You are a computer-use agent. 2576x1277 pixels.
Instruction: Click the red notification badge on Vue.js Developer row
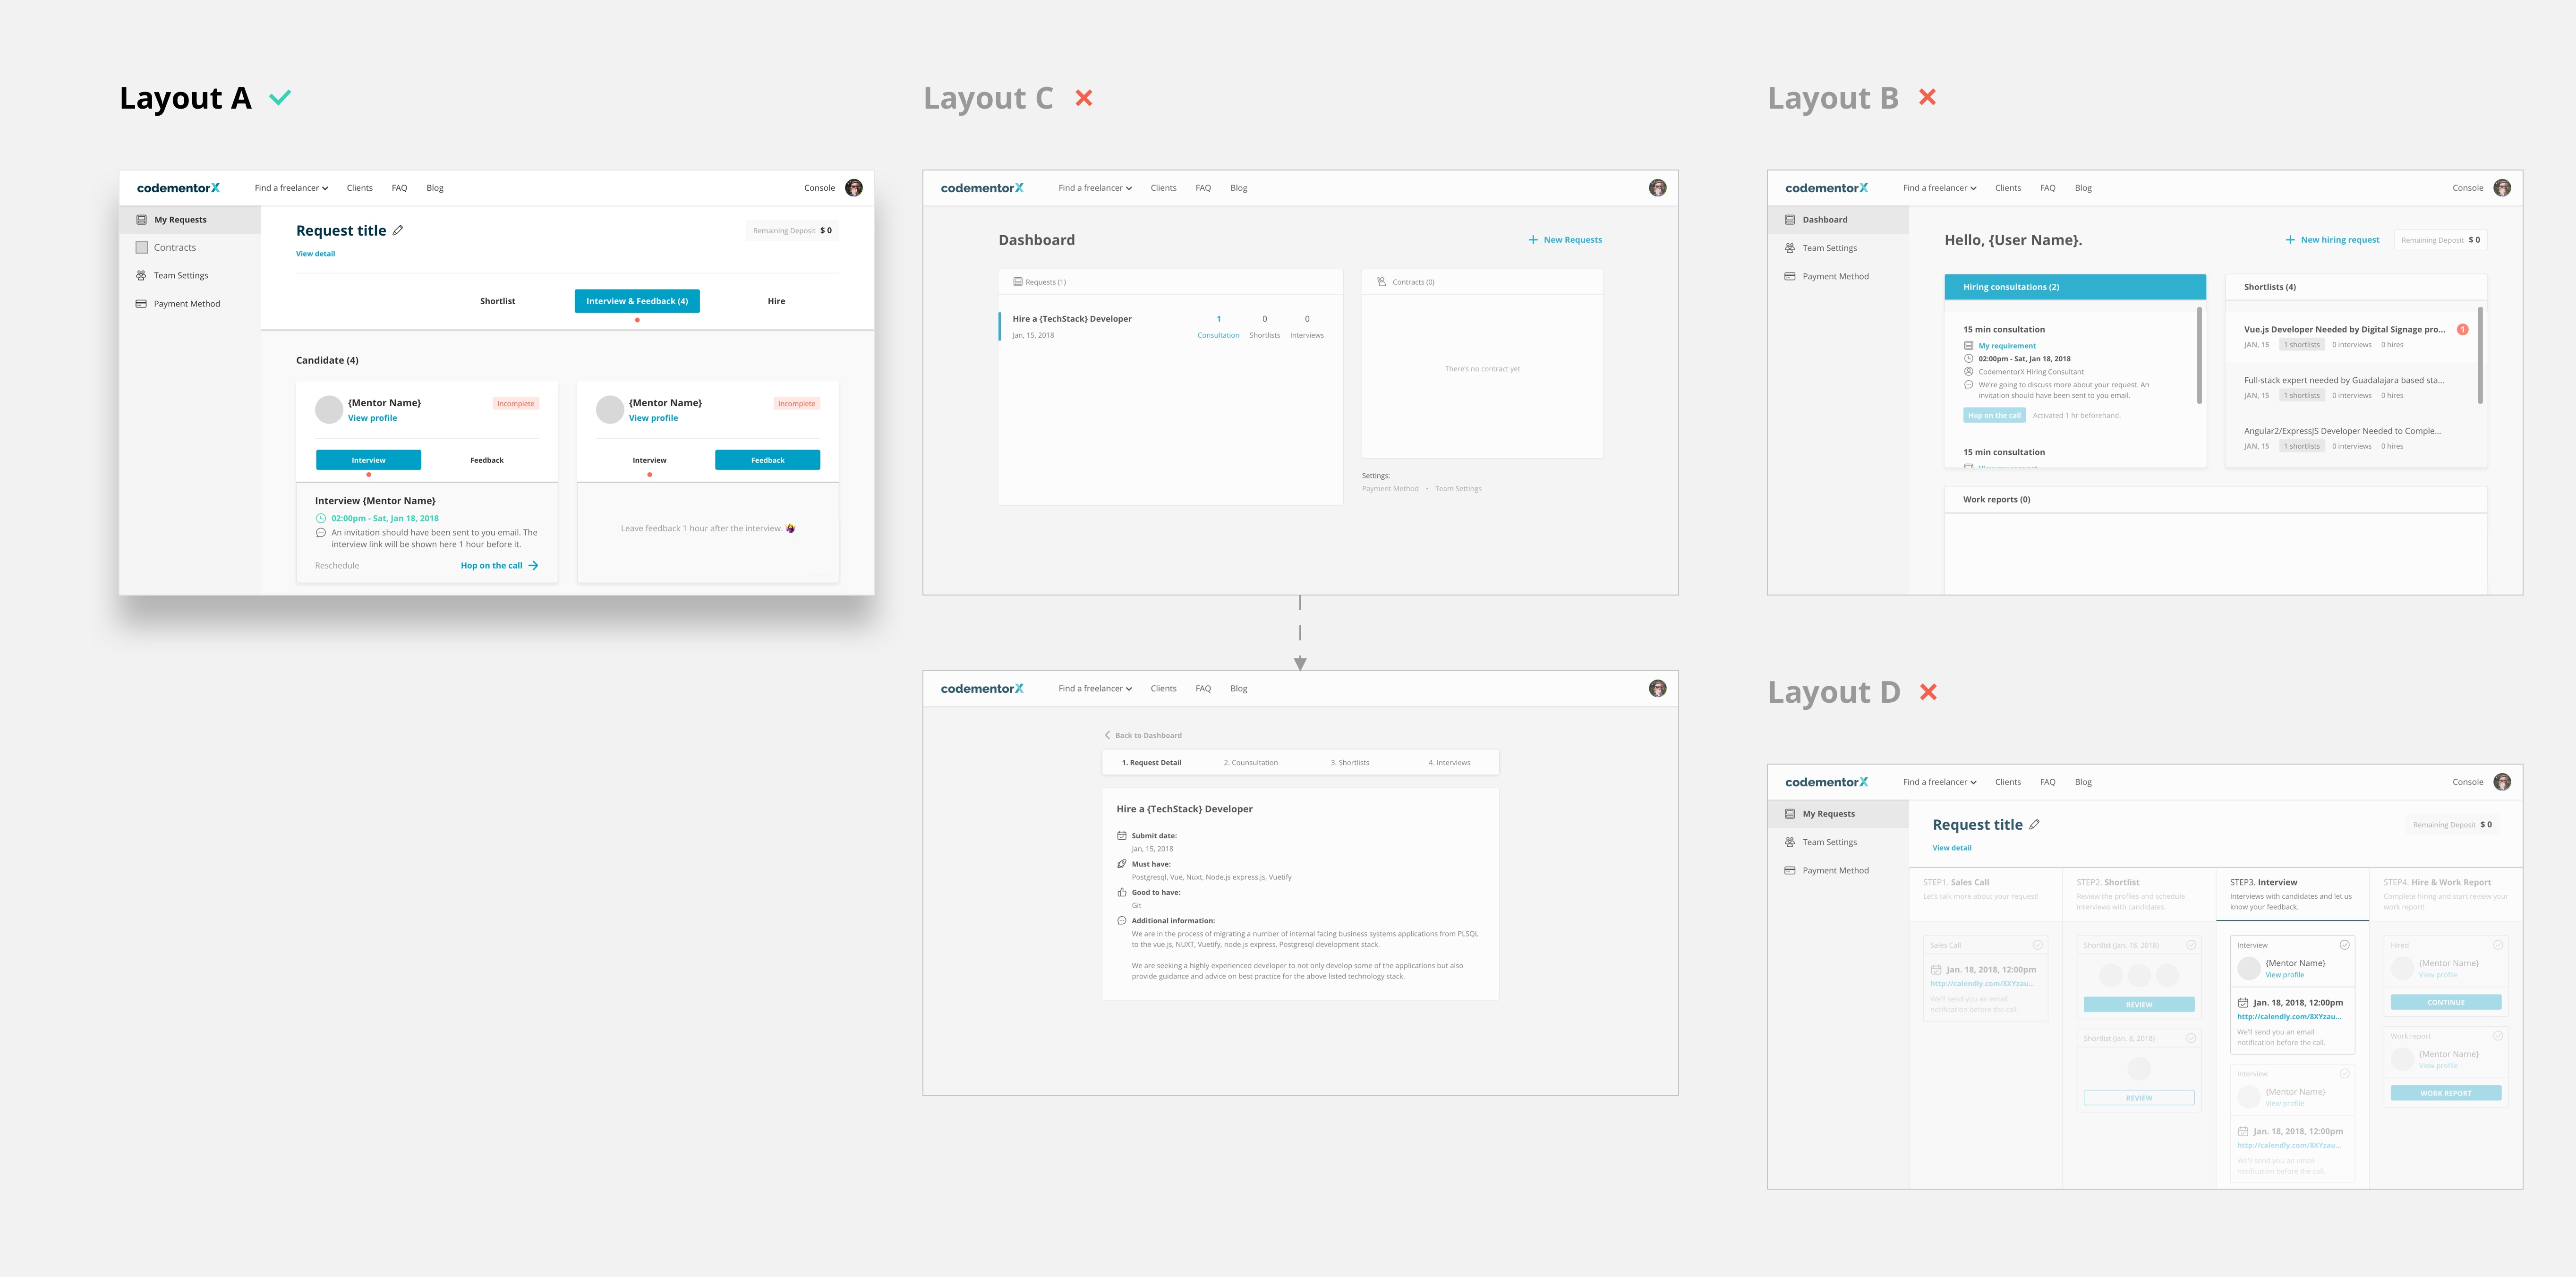(2462, 329)
